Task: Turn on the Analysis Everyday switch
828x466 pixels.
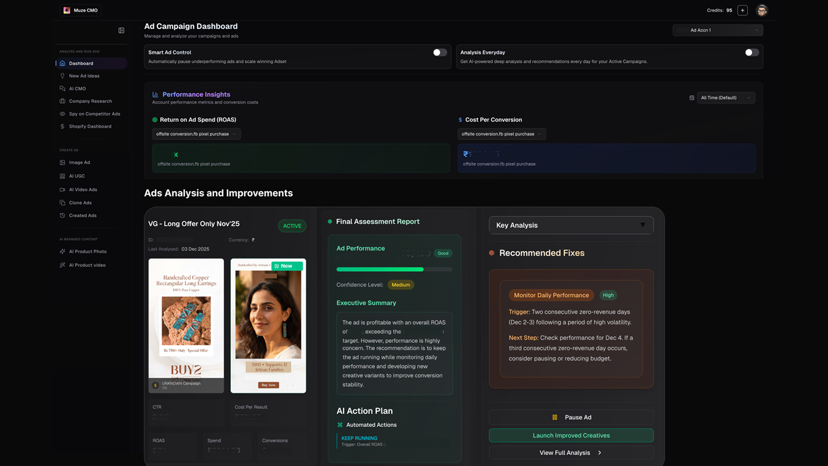Action: [x=751, y=52]
